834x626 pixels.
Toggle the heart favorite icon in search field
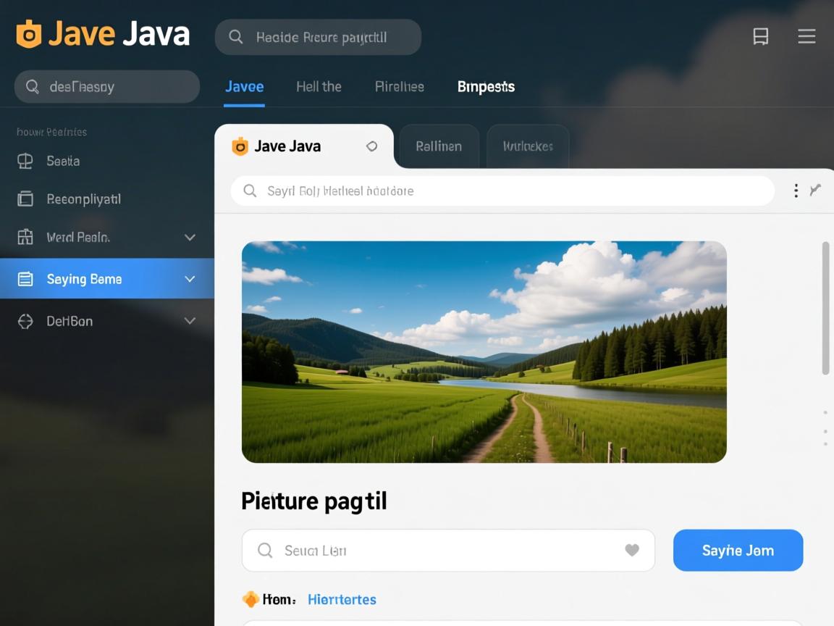[631, 550]
